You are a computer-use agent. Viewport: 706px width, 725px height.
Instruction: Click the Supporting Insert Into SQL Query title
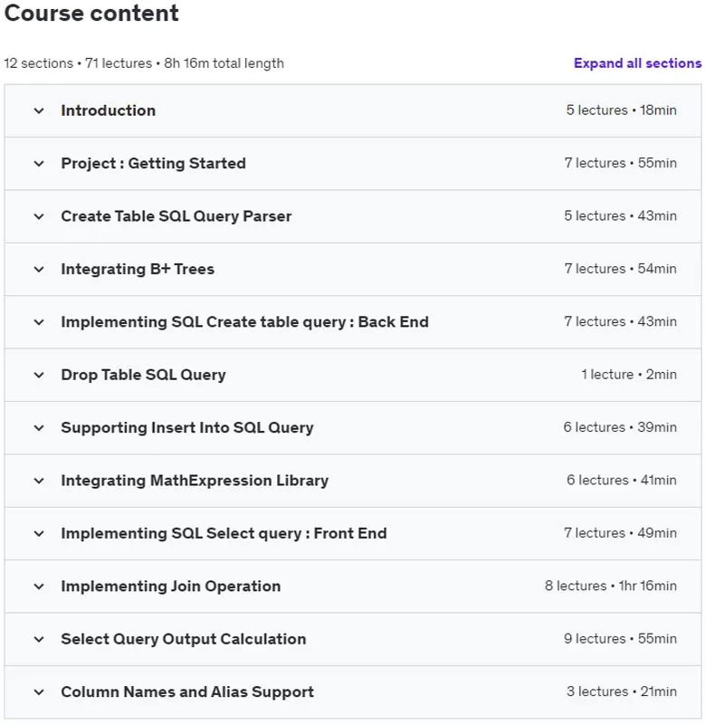pyautogui.click(x=187, y=427)
